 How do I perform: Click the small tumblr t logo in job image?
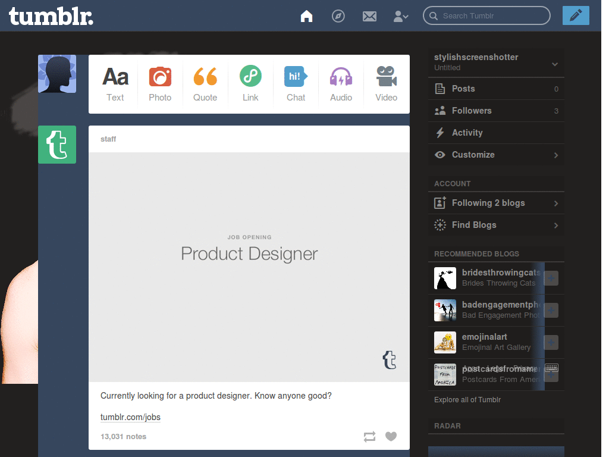tap(390, 359)
